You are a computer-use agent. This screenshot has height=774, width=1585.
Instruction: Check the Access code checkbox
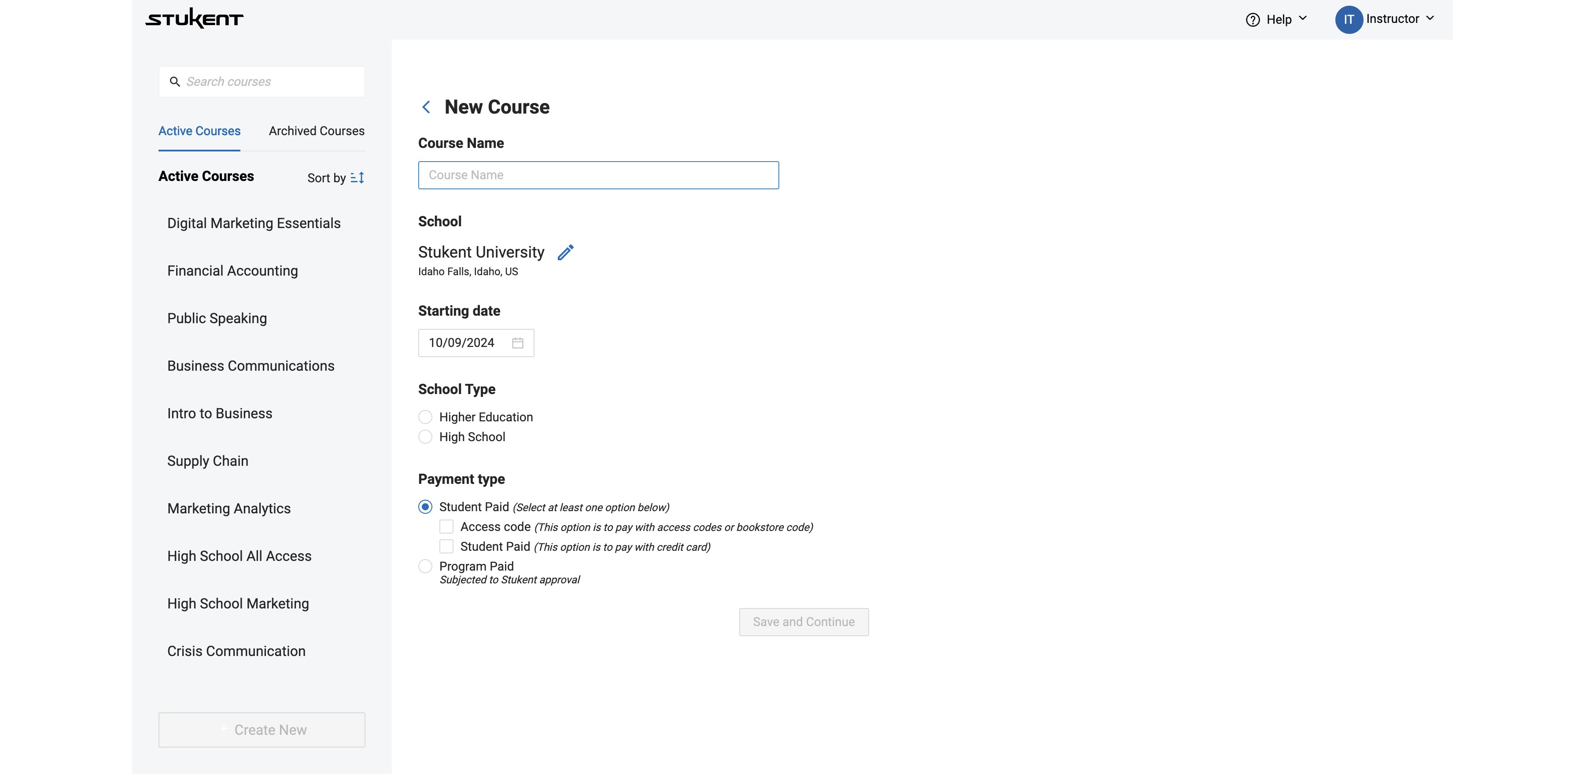tap(447, 527)
